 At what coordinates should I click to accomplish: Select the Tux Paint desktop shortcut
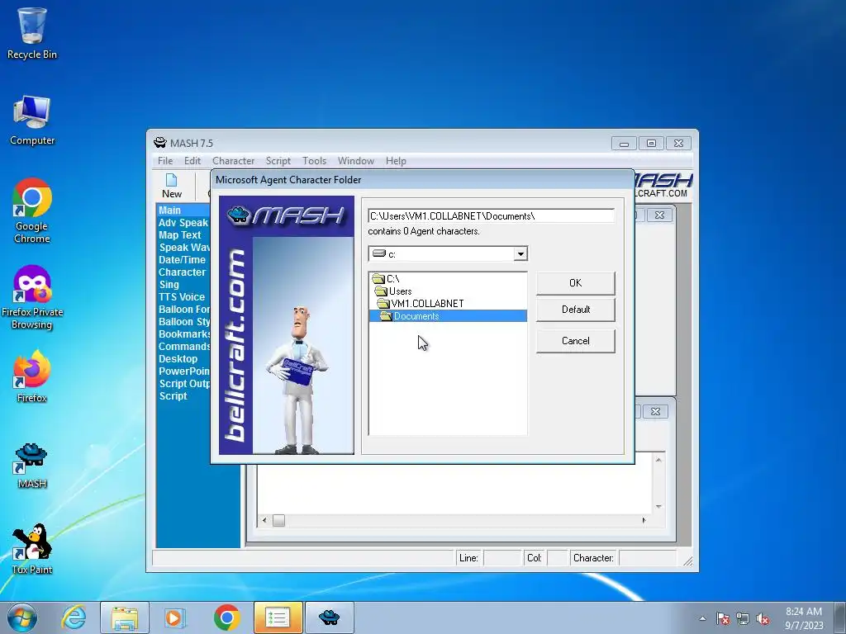pyautogui.click(x=32, y=549)
